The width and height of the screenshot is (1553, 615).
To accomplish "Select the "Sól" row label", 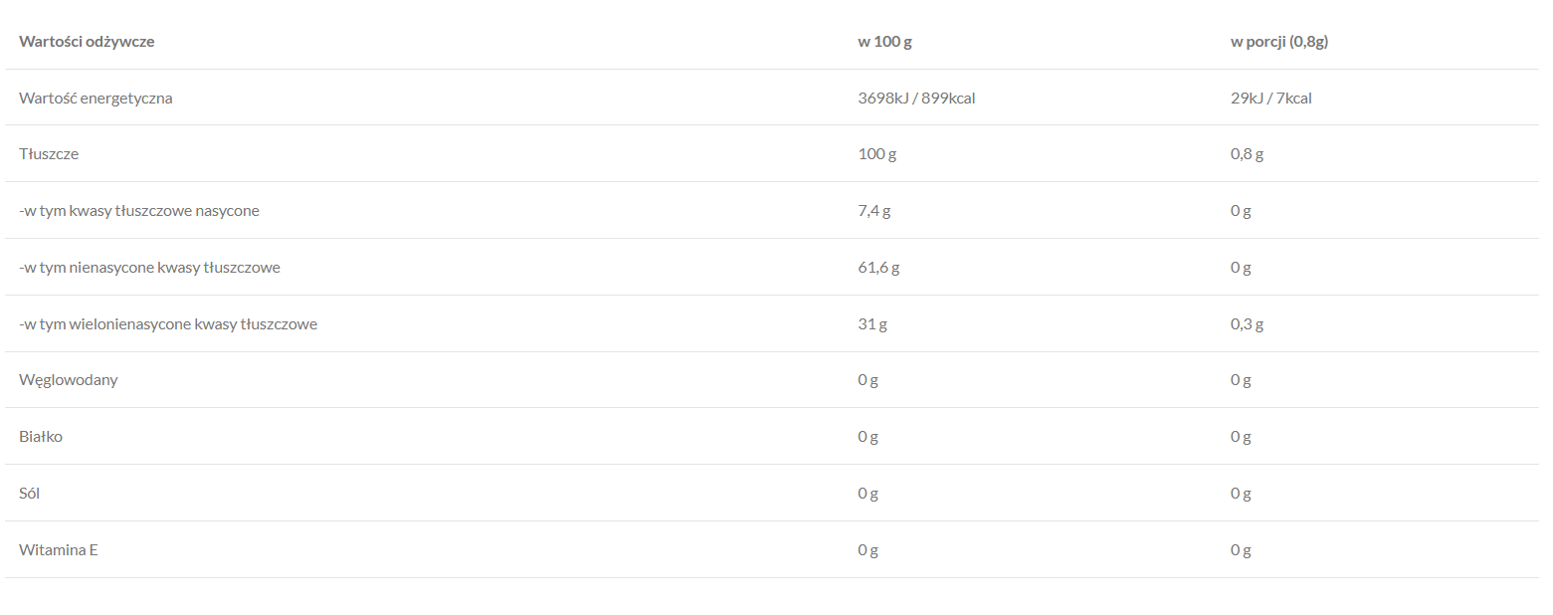I will point(30,494).
